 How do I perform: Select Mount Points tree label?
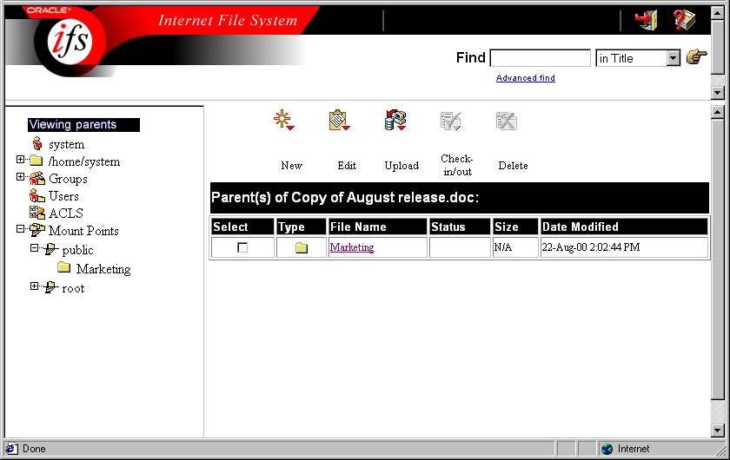pyautogui.click(x=83, y=231)
